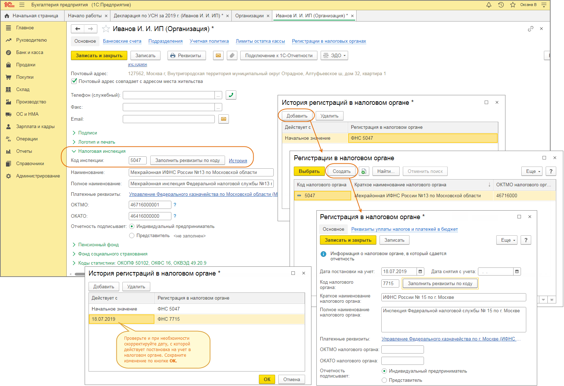
Task: Switch to Организации tab
Action: pyautogui.click(x=249, y=16)
